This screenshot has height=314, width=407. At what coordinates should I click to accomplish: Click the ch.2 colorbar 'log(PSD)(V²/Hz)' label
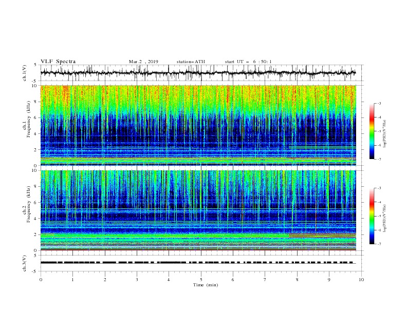click(384, 219)
